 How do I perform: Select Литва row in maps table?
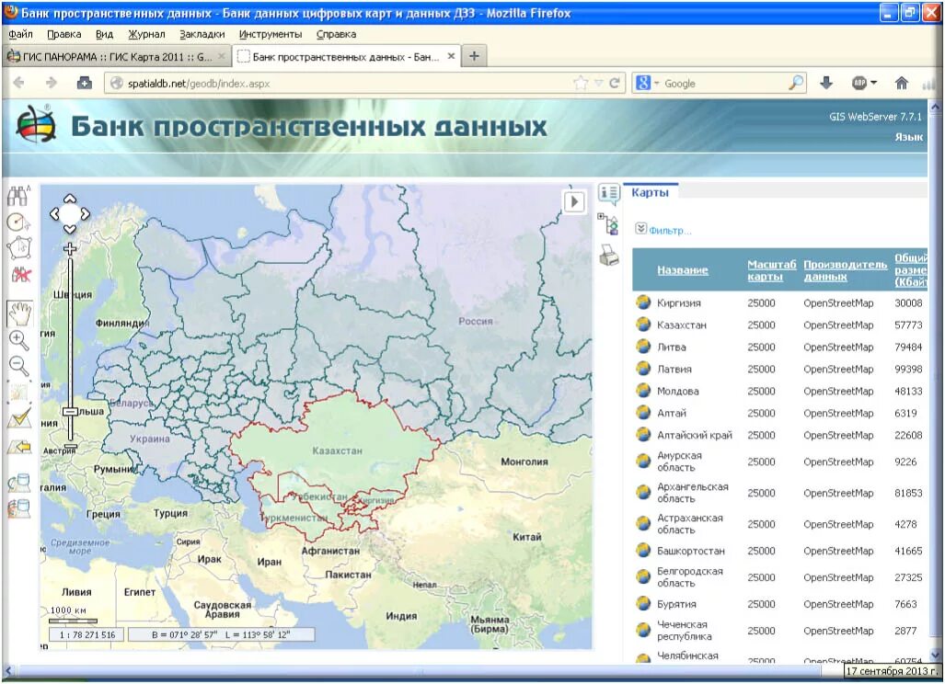click(x=779, y=348)
